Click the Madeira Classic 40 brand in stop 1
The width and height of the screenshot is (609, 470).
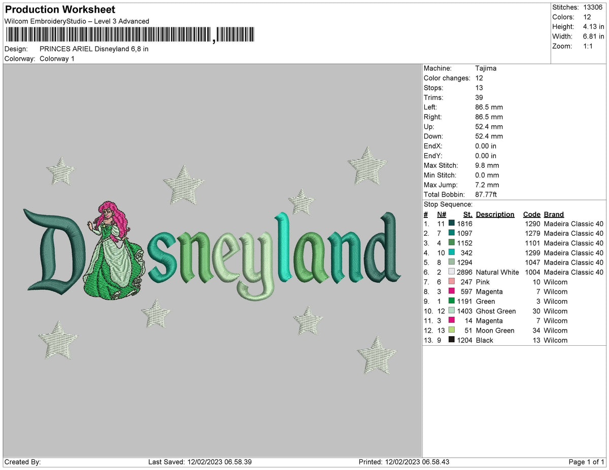573,224
